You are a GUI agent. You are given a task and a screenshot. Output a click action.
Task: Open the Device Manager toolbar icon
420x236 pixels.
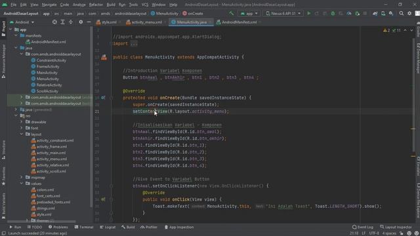point(383,13)
